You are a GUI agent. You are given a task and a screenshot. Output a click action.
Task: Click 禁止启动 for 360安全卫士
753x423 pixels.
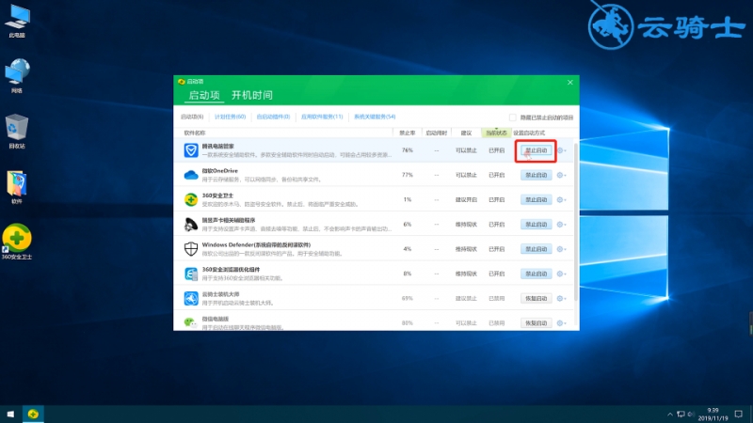click(536, 199)
